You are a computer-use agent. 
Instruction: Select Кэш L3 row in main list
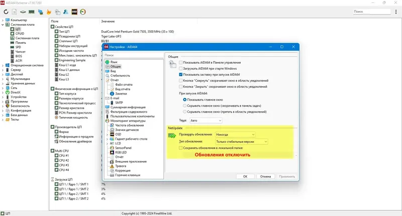[x=64, y=79]
